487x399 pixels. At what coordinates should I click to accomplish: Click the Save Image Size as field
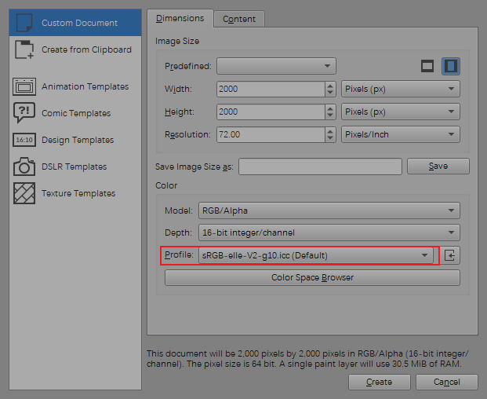(320, 167)
